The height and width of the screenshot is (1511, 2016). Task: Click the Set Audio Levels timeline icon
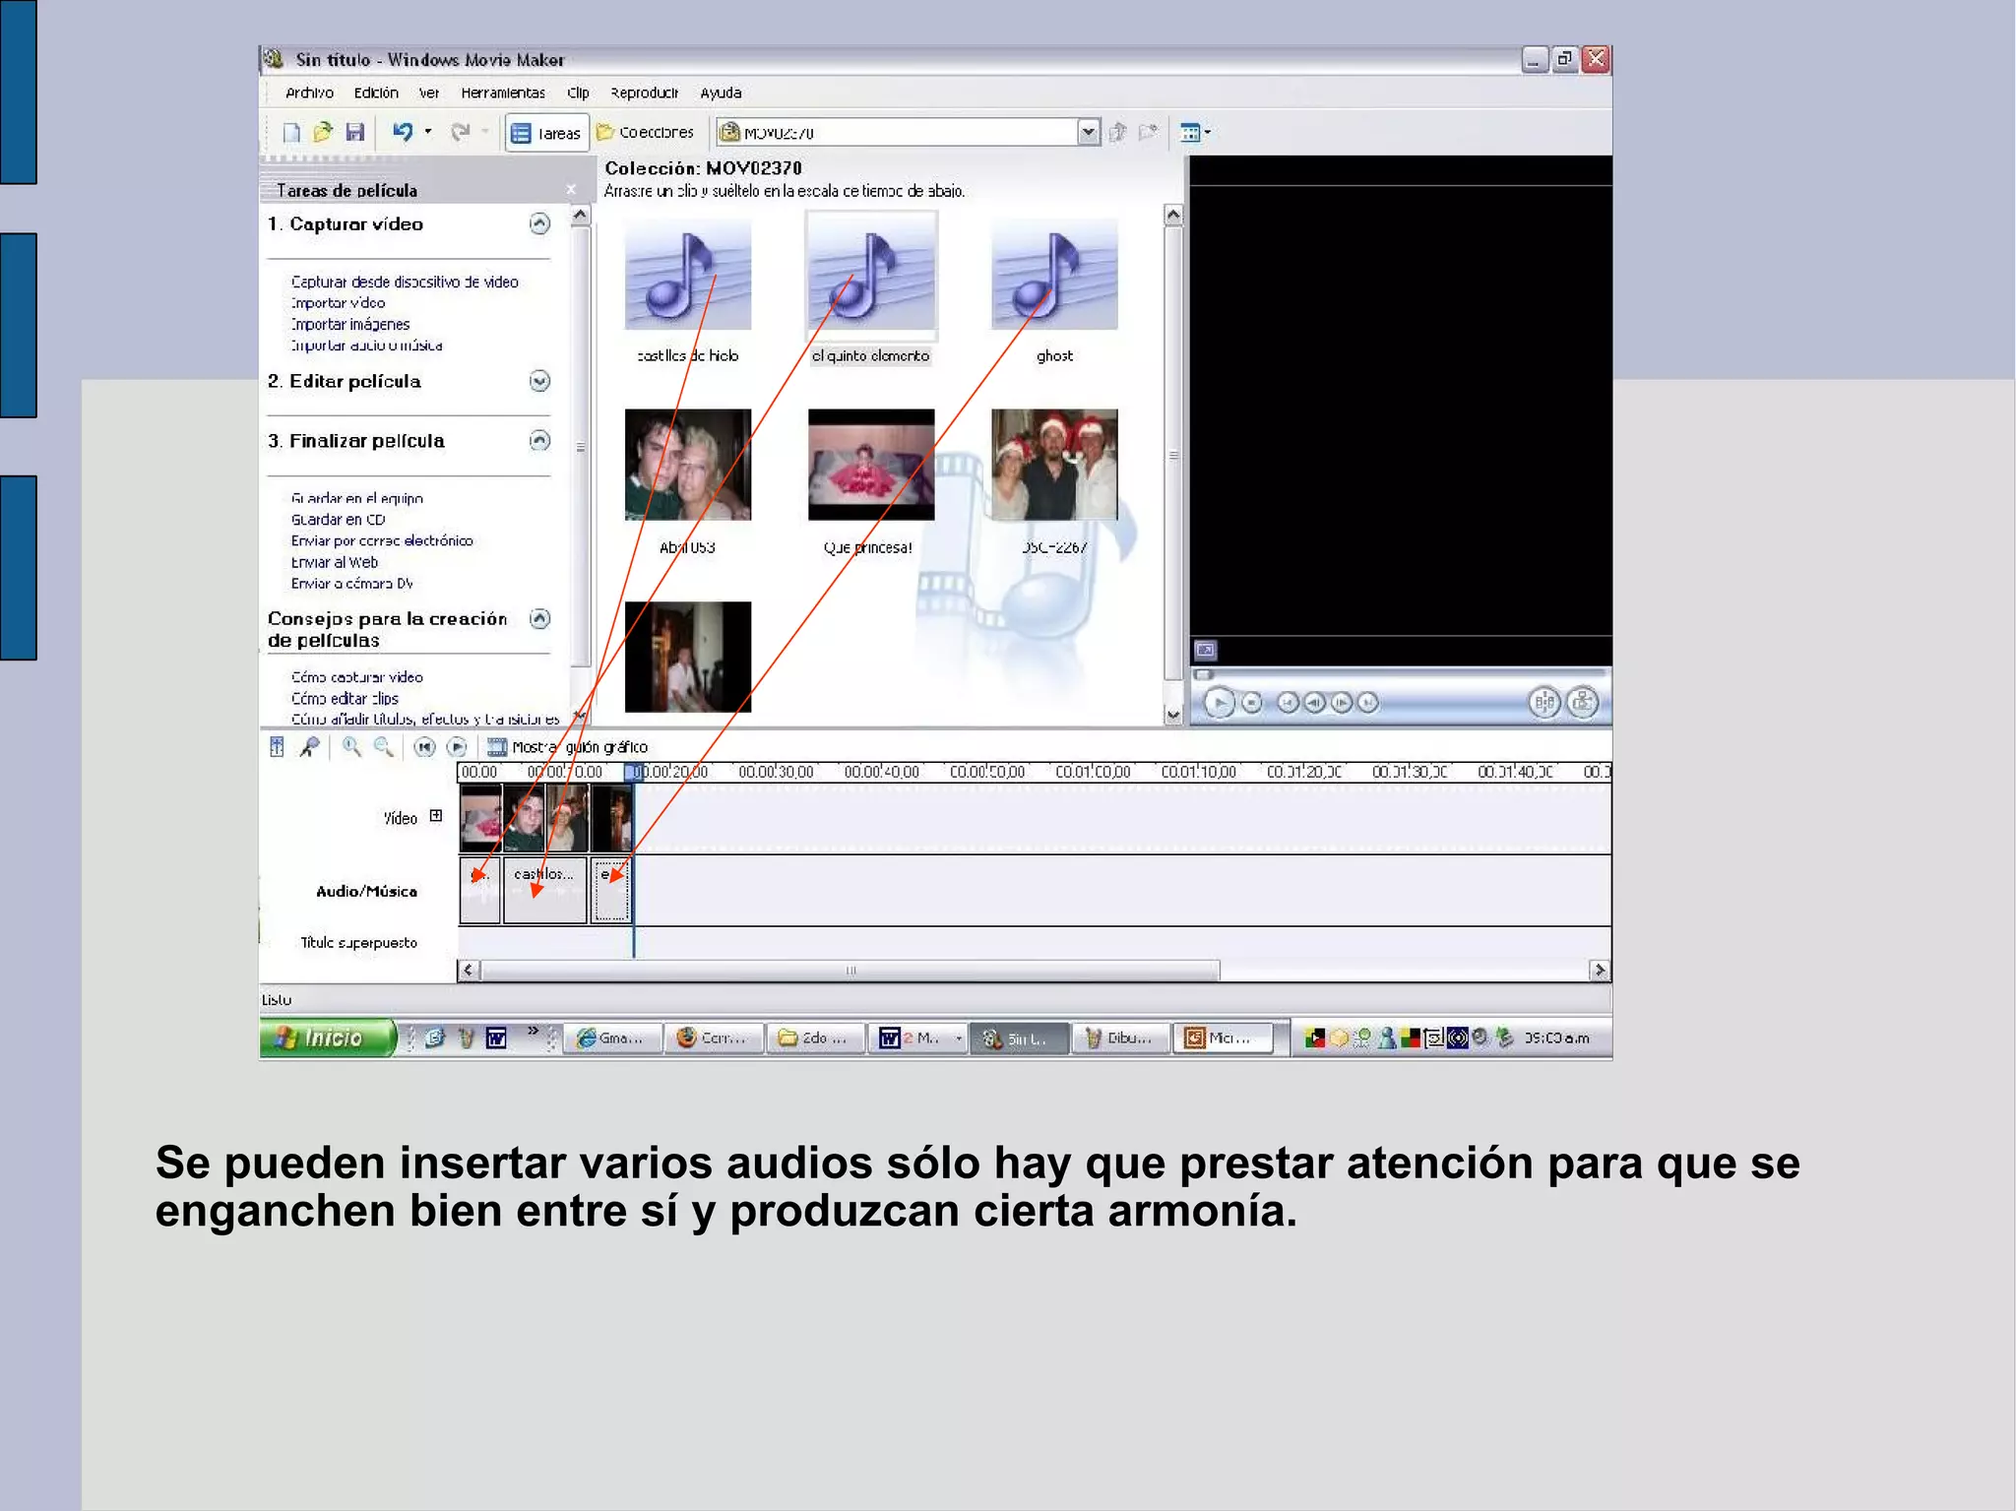(277, 747)
